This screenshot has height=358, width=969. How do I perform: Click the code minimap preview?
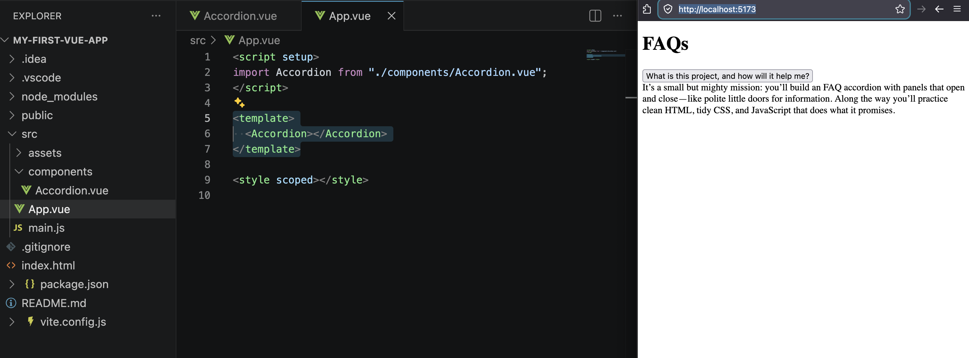(605, 55)
